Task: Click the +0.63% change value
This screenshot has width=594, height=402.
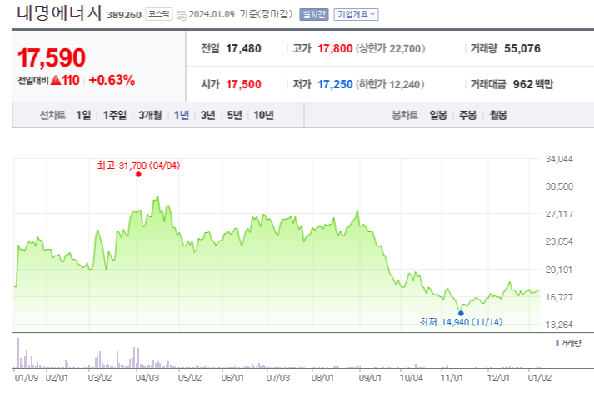Action: point(112,80)
